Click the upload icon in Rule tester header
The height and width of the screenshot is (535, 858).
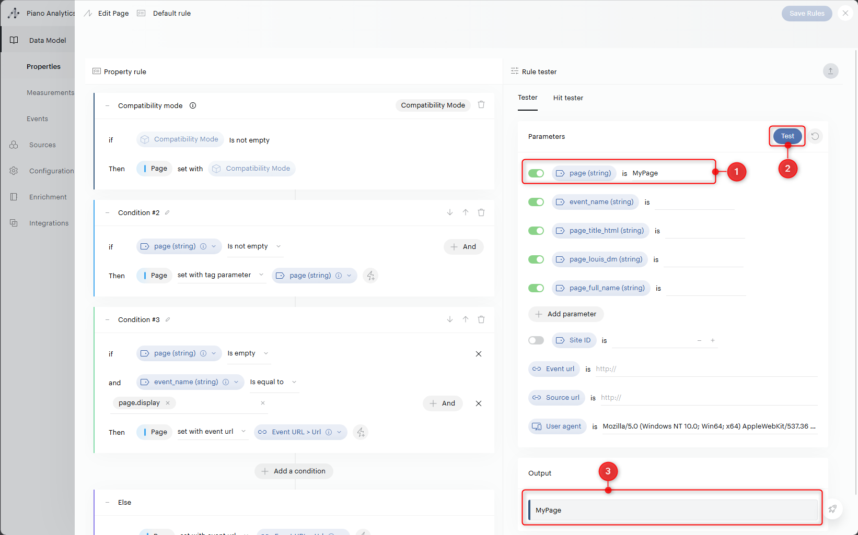(x=830, y=71)
